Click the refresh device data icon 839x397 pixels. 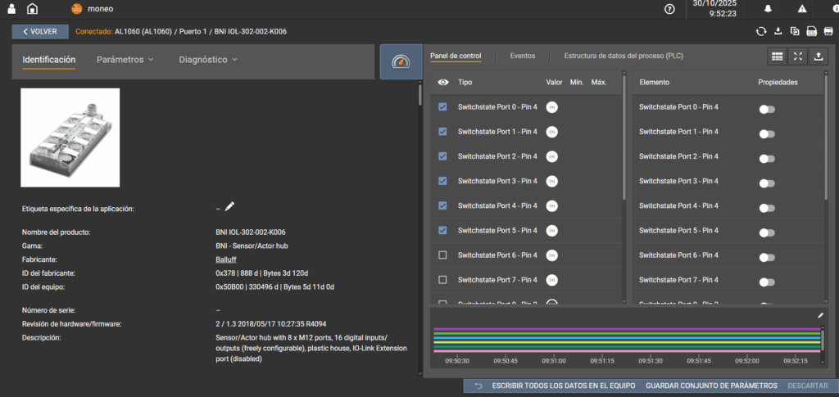tap(761, 32)
